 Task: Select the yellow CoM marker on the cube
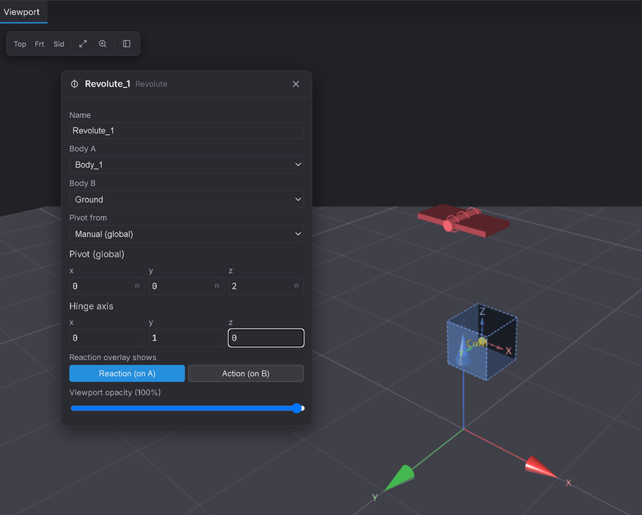[x=482, y=342]
